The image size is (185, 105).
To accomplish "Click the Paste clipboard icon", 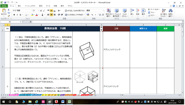I will 4,11.
